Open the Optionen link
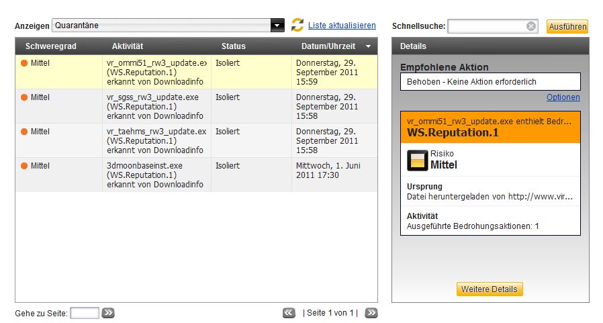This screenshot has height=323, width=603. pyautogui.click(x=563, y=97)
